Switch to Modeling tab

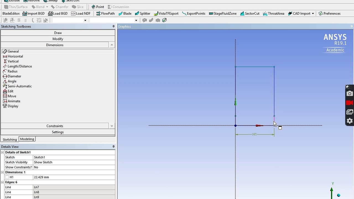pos(27,139)
